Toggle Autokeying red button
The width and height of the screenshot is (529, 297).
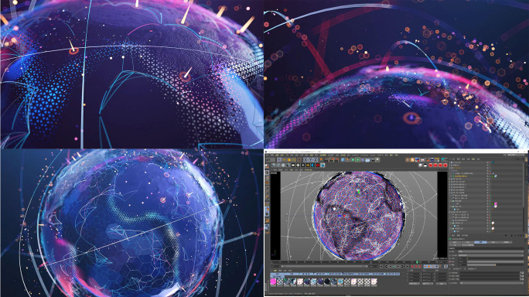click(x=416, y=267)
